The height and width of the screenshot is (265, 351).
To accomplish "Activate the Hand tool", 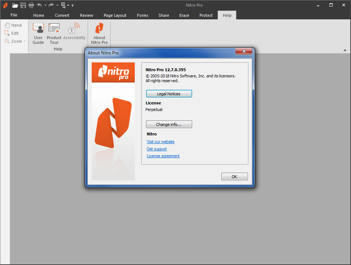I will (x=13, y=25).
